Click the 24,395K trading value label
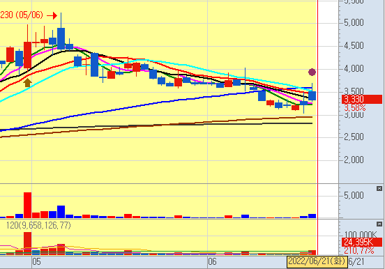385x269 pixels. [362, 243]
